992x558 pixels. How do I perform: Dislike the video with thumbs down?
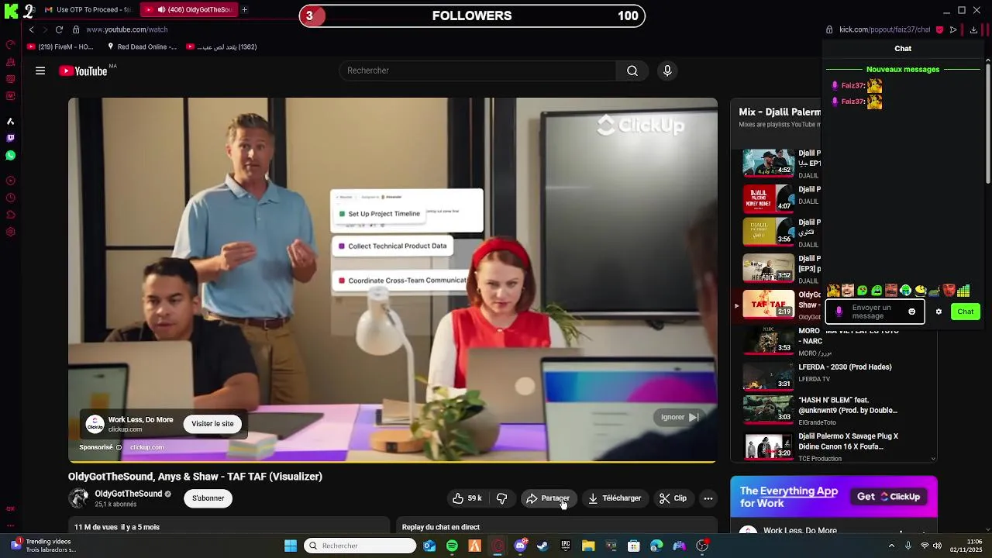tap(502, 498)
